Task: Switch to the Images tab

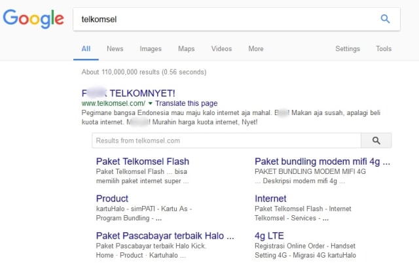Action: (x=151, y=49)
